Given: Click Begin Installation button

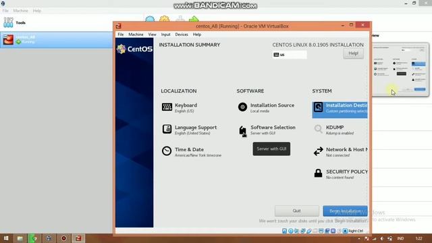Looking at the screenshot, I should 345,211.
